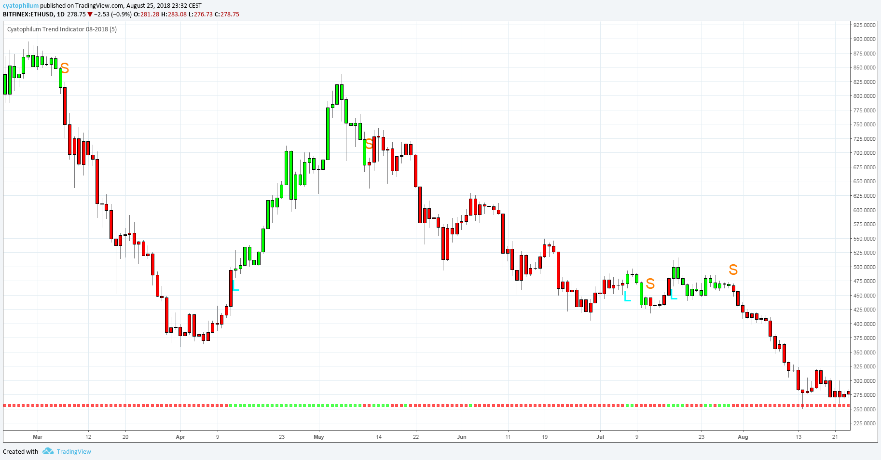Click the cyan L signal before Jul 9
This screenshot has width=881, height=460.
[627, 296]
